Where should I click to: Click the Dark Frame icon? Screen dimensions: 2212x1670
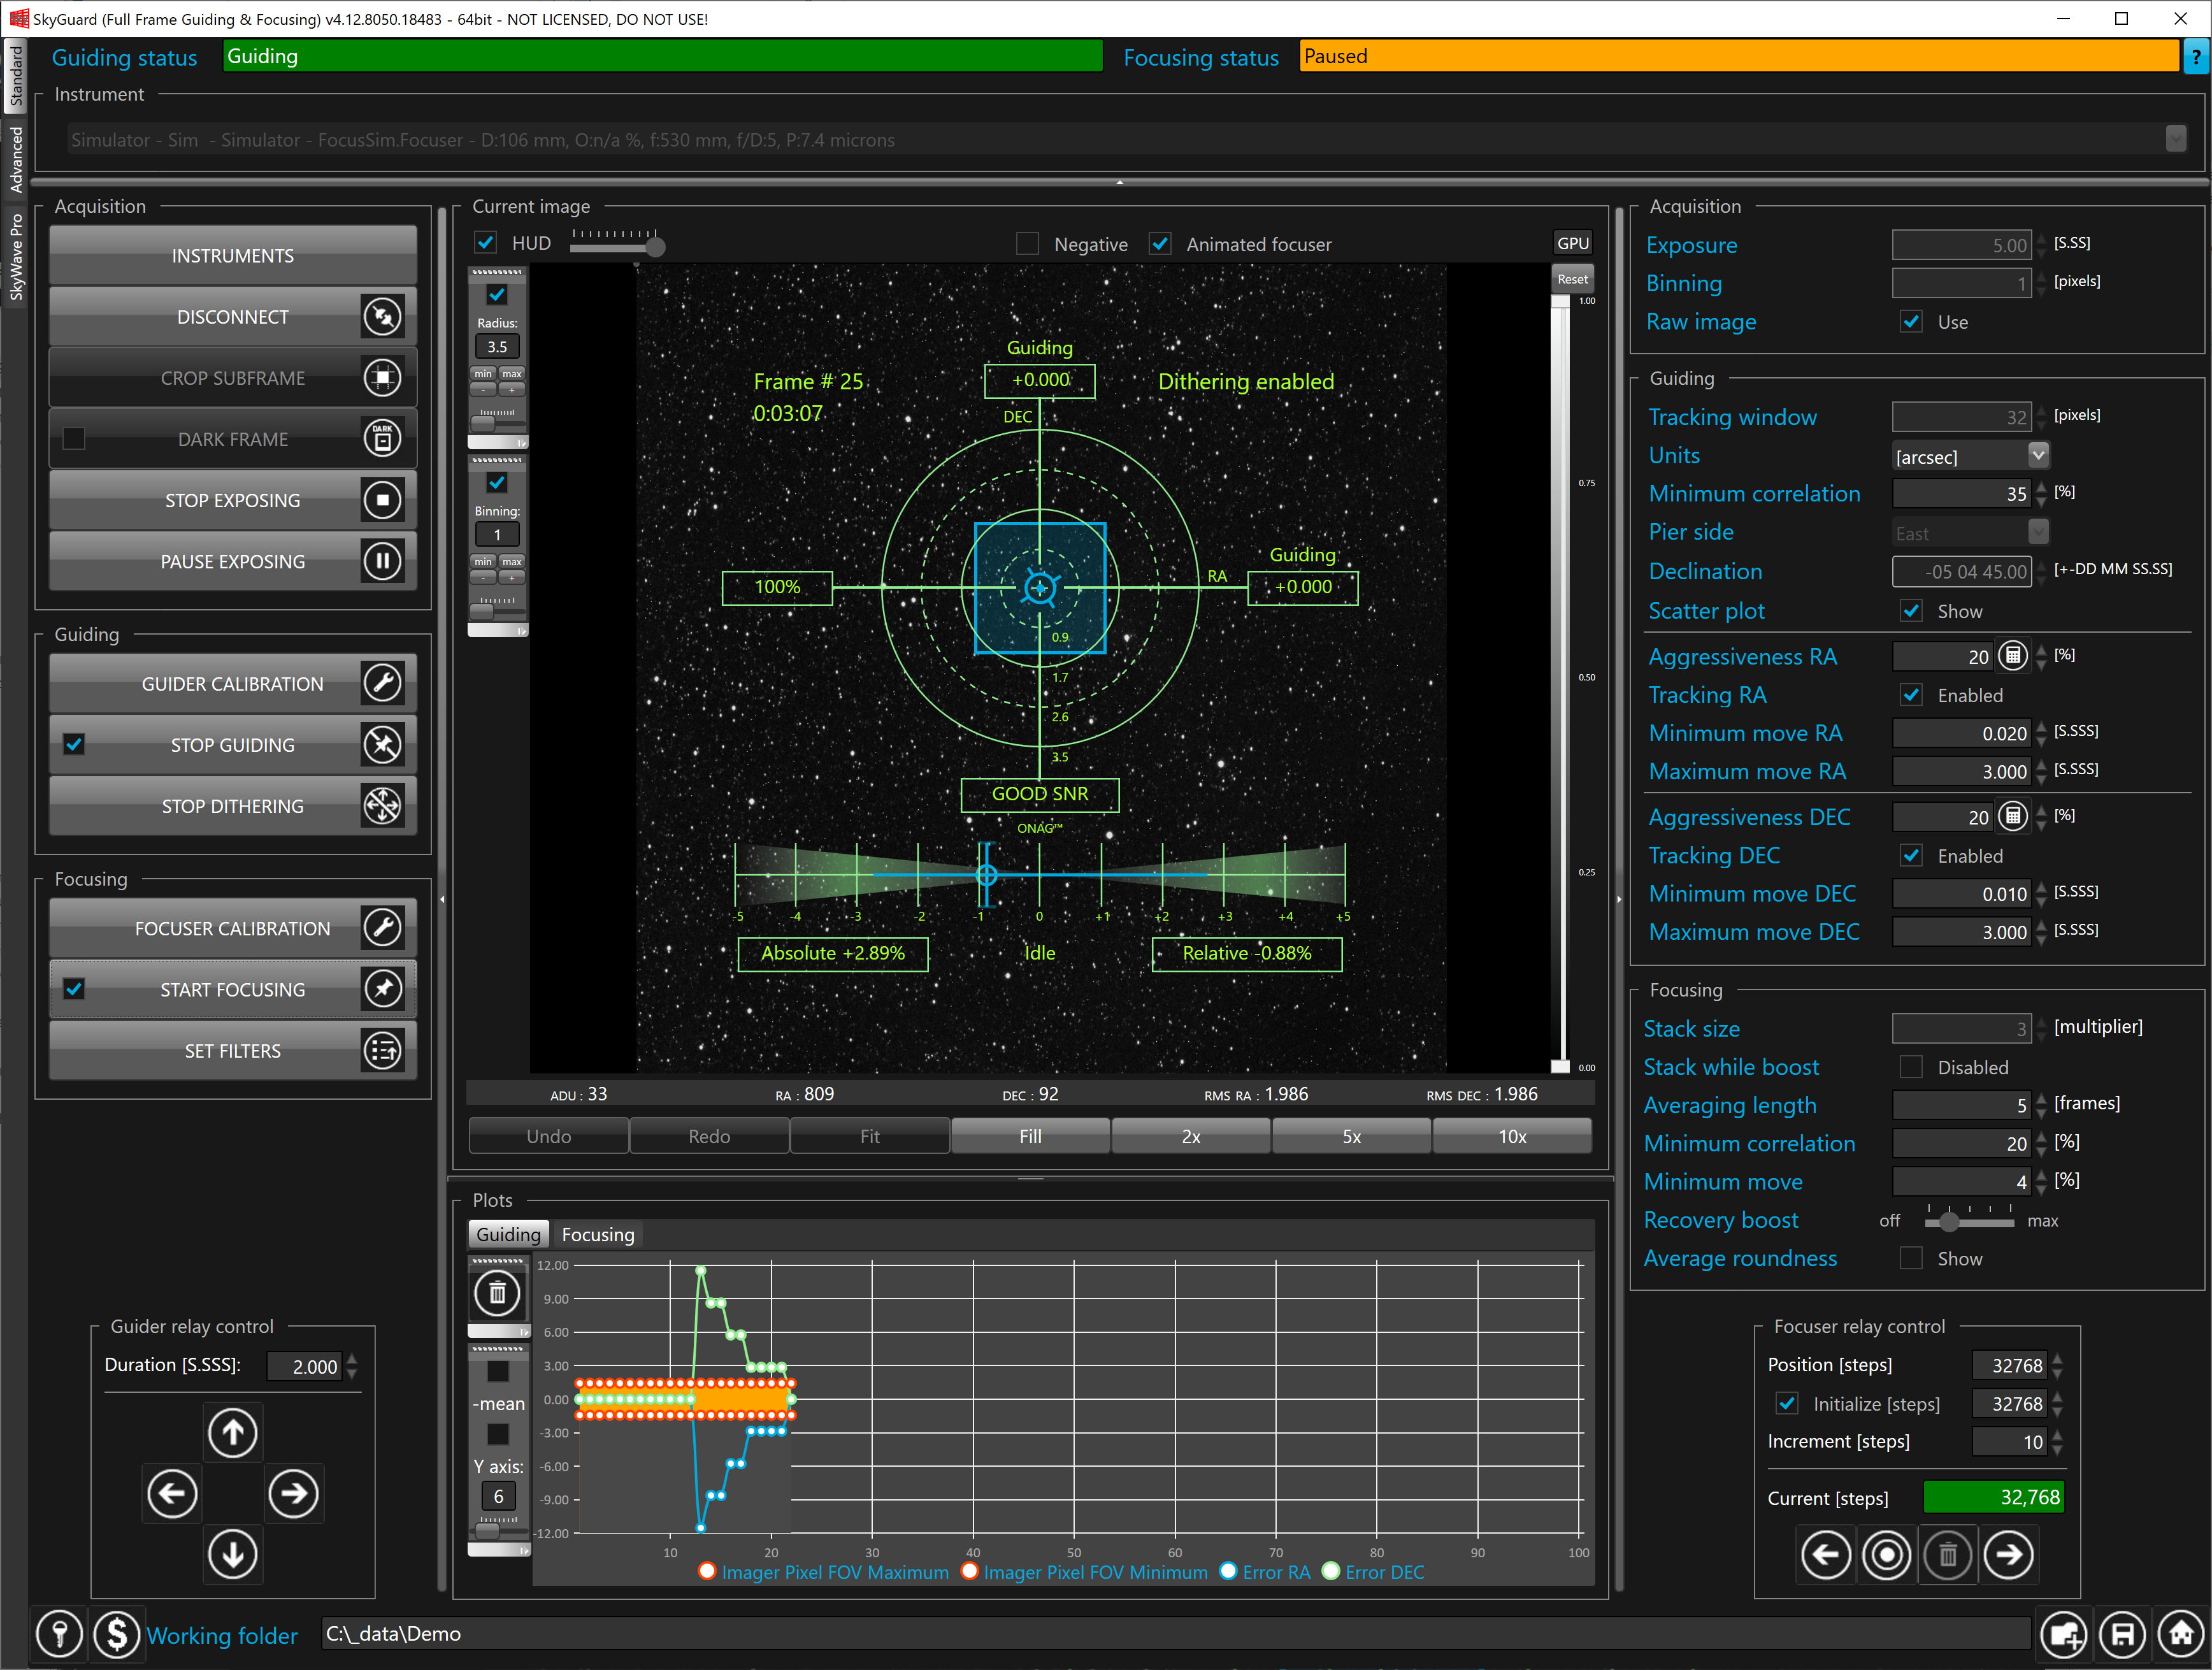382,439
